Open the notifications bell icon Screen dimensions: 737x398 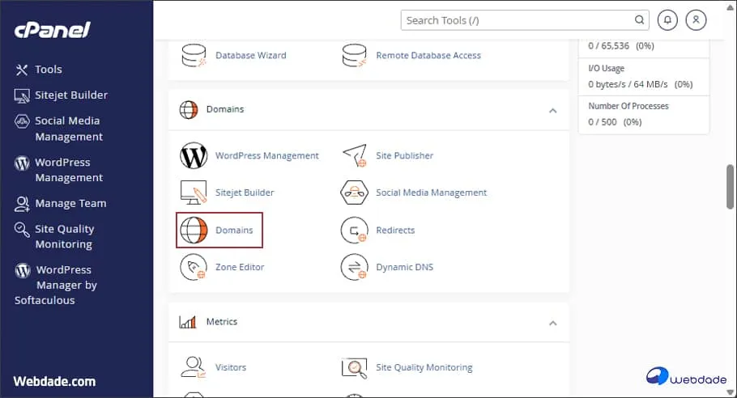pos(668,20)
